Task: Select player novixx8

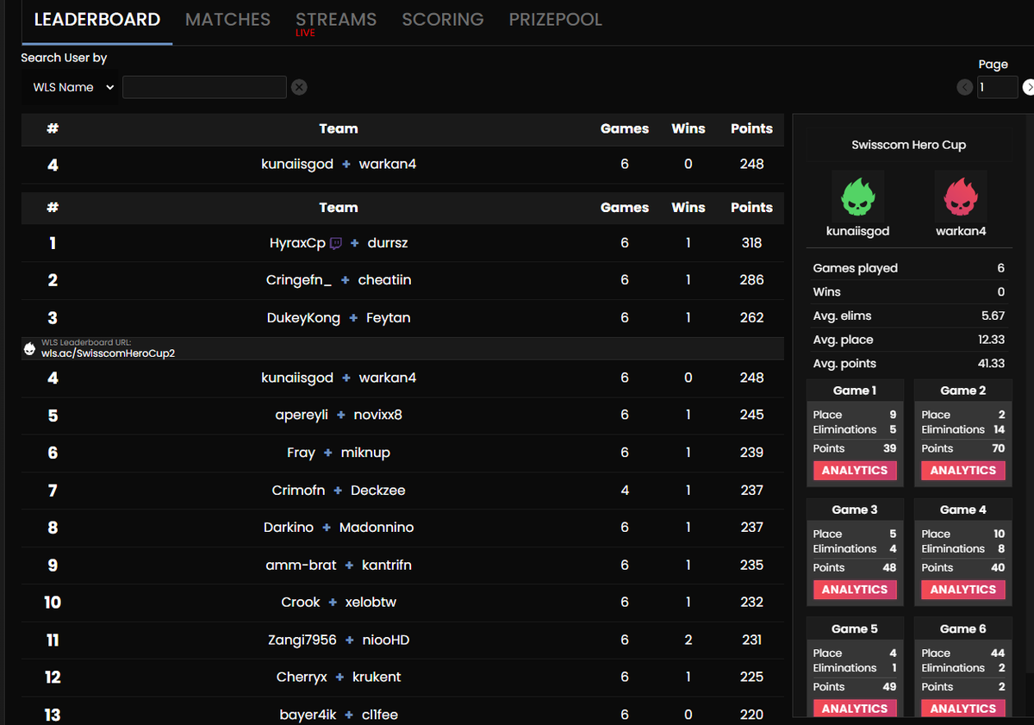Action: coord(378,416)
